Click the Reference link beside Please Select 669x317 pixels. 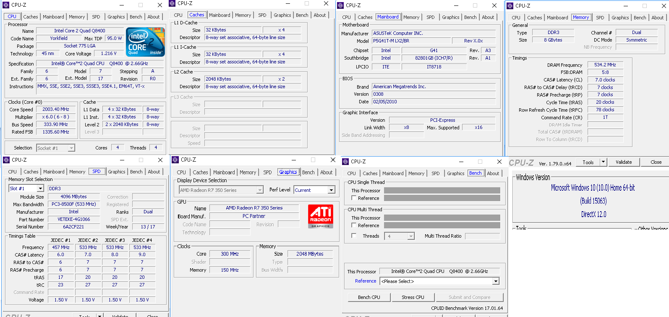click(x=366, y=281)
